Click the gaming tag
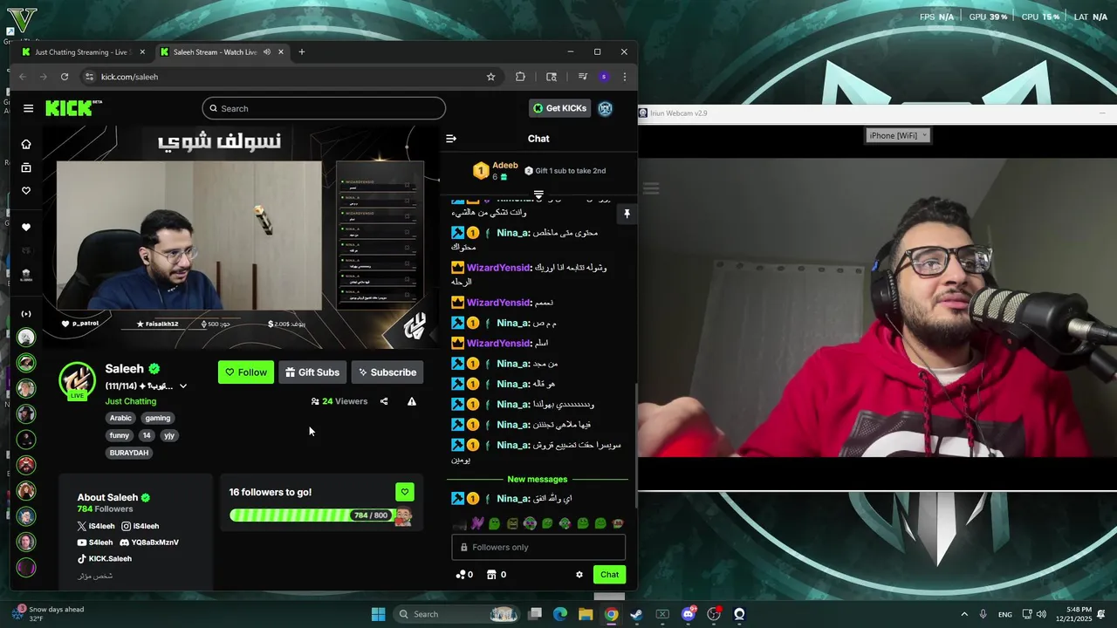 tap(158, 418)
